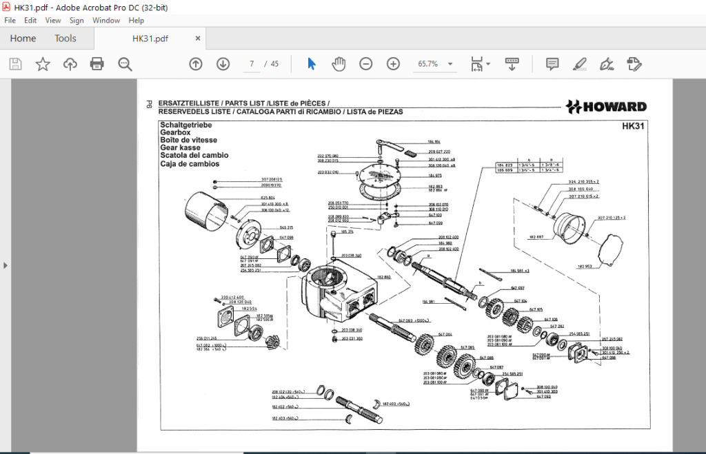Open the View menu
This screenshot has width=706, height=454.
coord(52,20)
